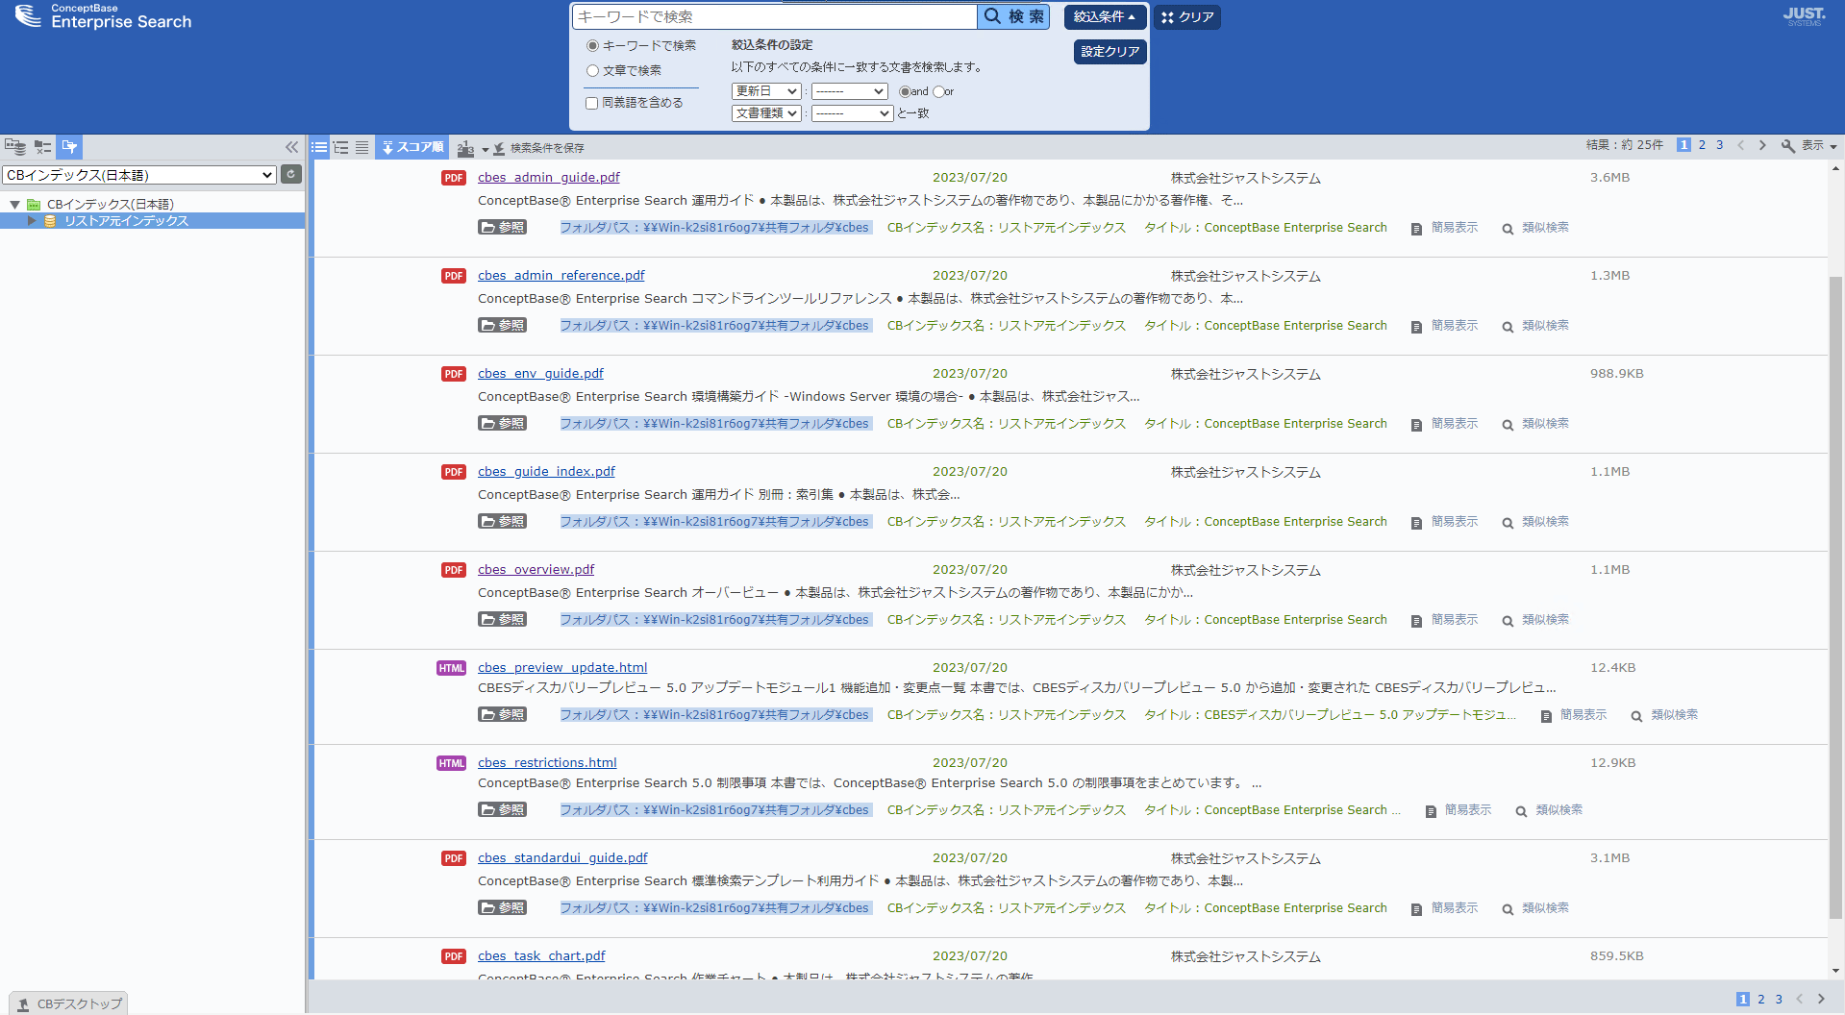Screen dimensions: 1845x1015
Task: Click 参照 folder button for cbes_restrictions.html
Action: 503,810
